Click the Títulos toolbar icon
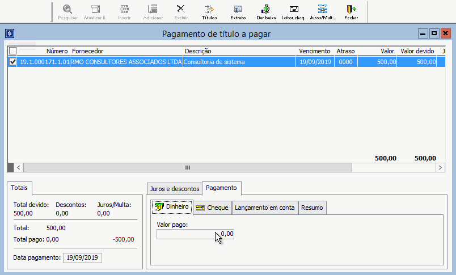This screenshot has height=275, width=456. pyautogui.click(x=209, y=11)
